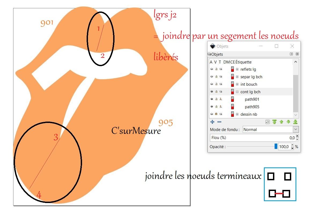Expand the dessin nb layer
This screenshot has height=214, width=310.
pos(237,114)
